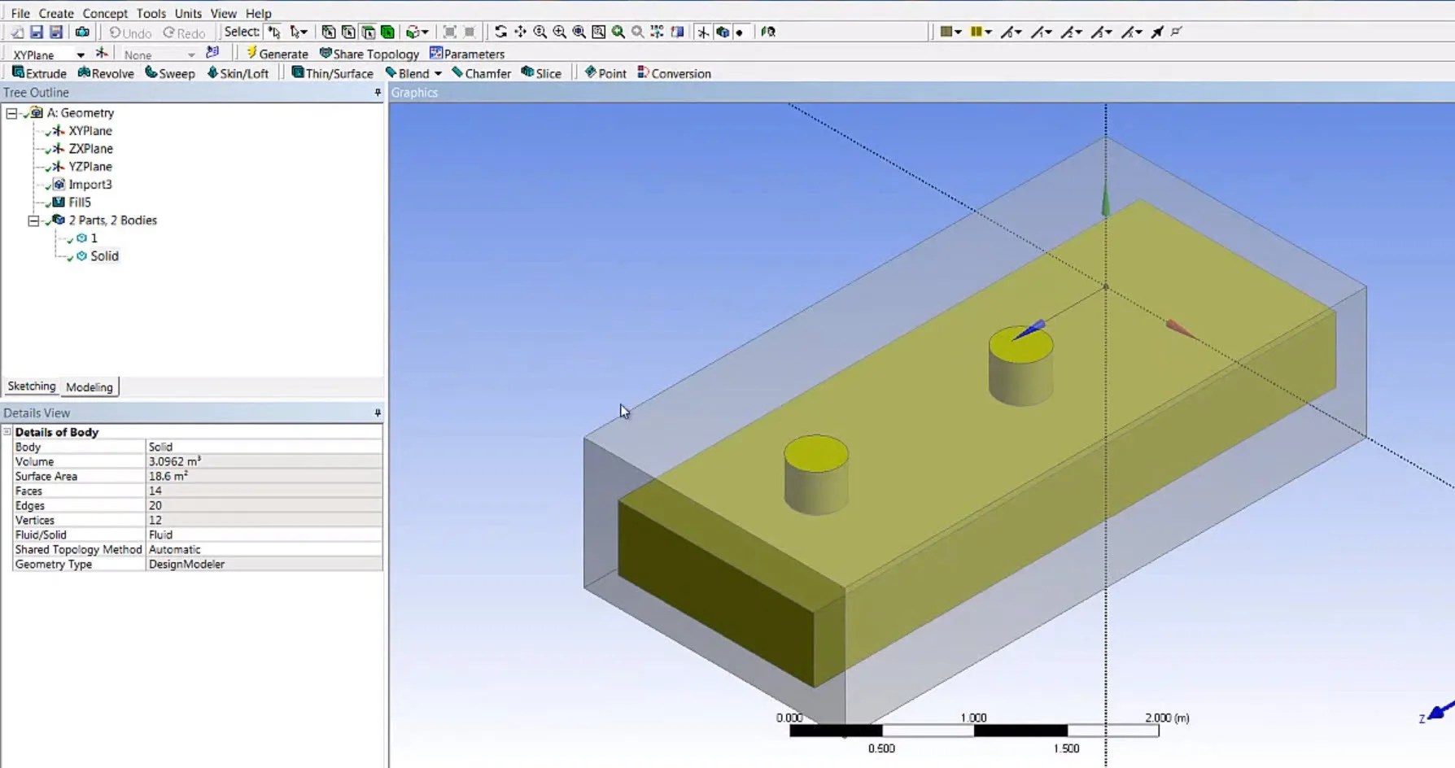Click the Generate button
The image size is (1455, 768).
[x=277, y=54]
